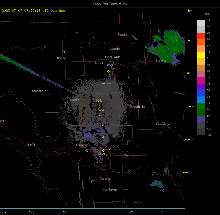Click the ThreeHills city label
Image resolution: width=220 pixels, height=215 pixels.
point(137,107)
